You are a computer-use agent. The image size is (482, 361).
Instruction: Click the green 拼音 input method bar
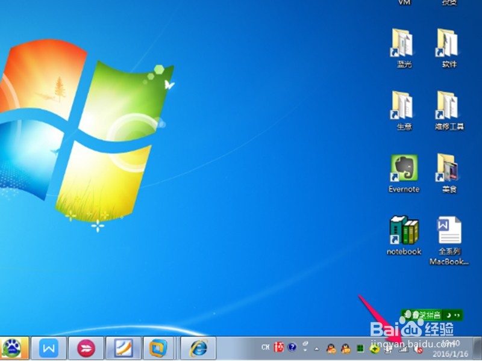431,315
